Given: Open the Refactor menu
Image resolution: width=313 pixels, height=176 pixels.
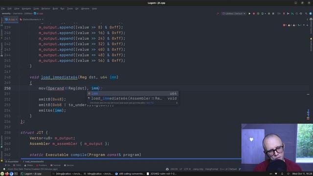Looking at the screenshot, I should click(x=45, y=9).
